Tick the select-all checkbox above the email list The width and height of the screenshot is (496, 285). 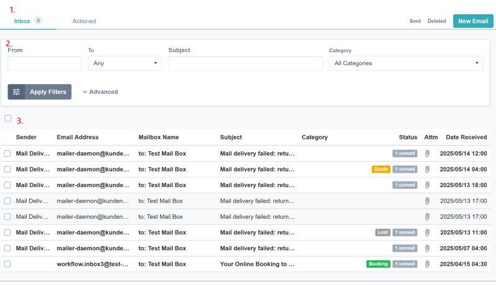tap(8, 118)
